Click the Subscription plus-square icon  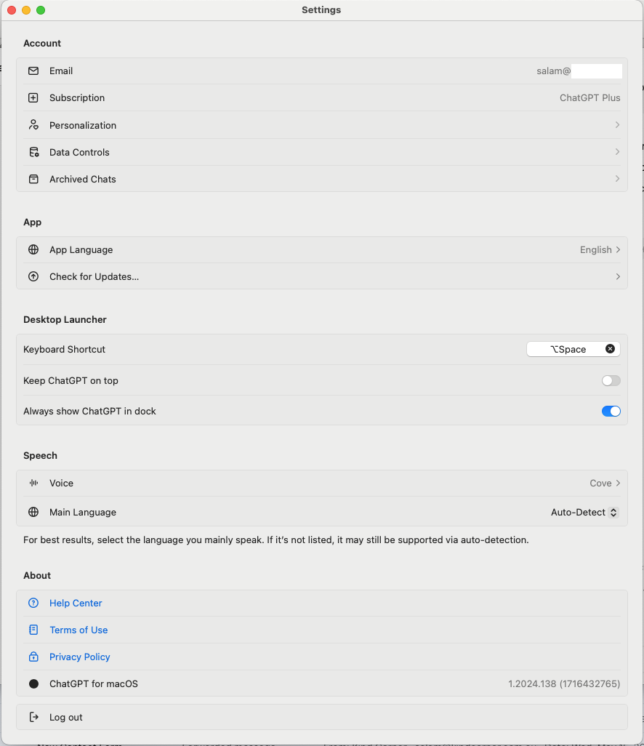(x=33, y=97)
